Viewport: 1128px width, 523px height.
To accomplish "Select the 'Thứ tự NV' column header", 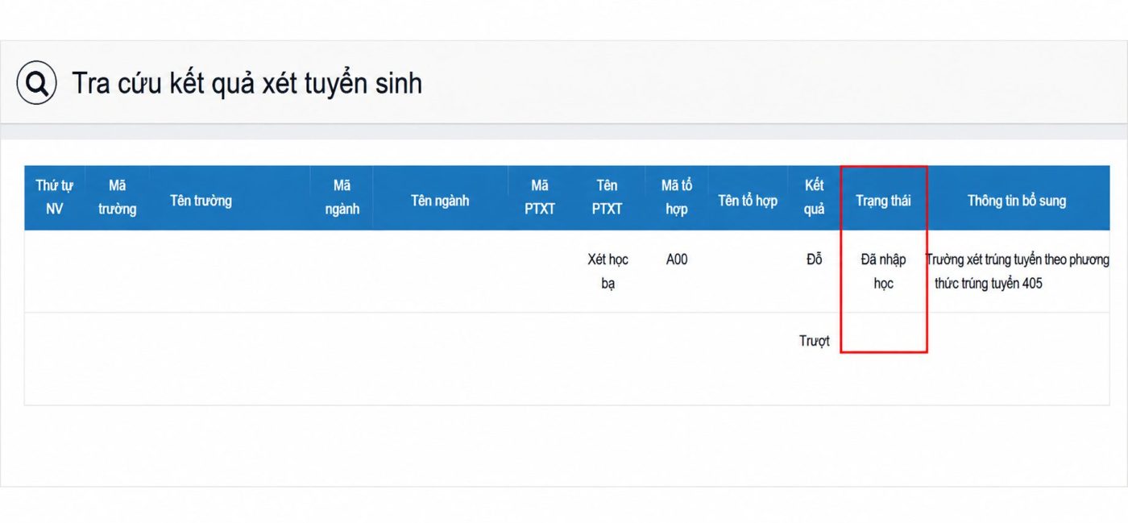I will [54, 197].
